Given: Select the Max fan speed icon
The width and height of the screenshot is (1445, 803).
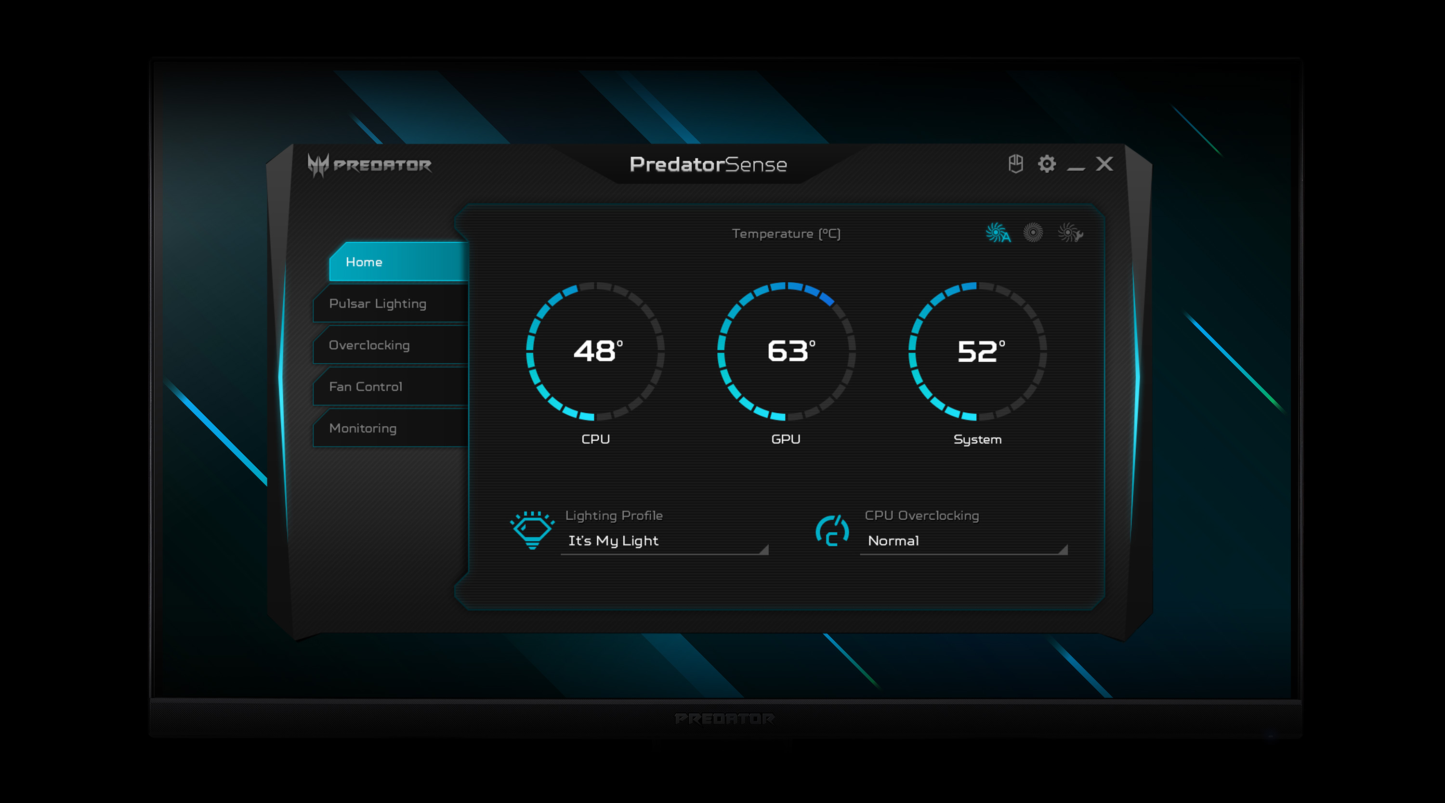Looking at the screenshot, I should (x=1033, y=232).
